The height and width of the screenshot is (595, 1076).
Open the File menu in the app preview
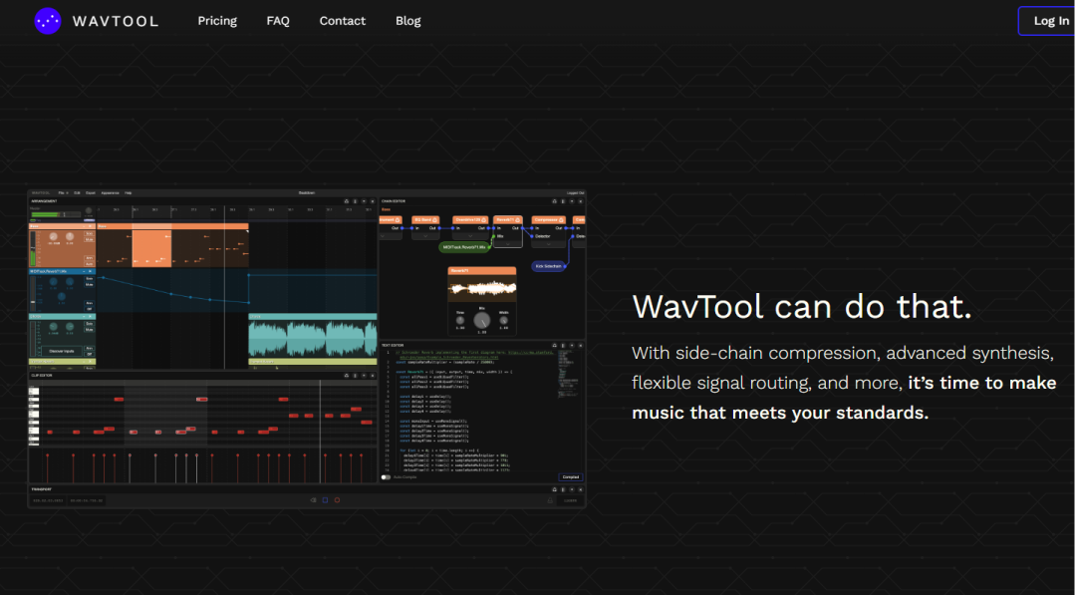62,192
